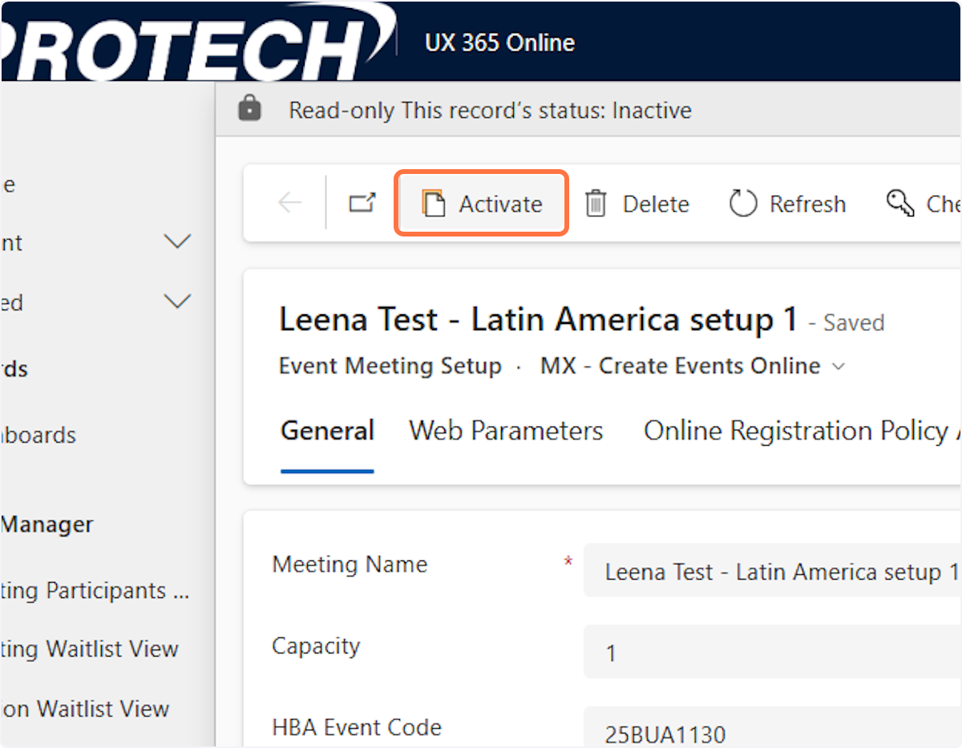
Task: Click the 'Manager' sidebar group heading
Action: [x=46, y=525]
